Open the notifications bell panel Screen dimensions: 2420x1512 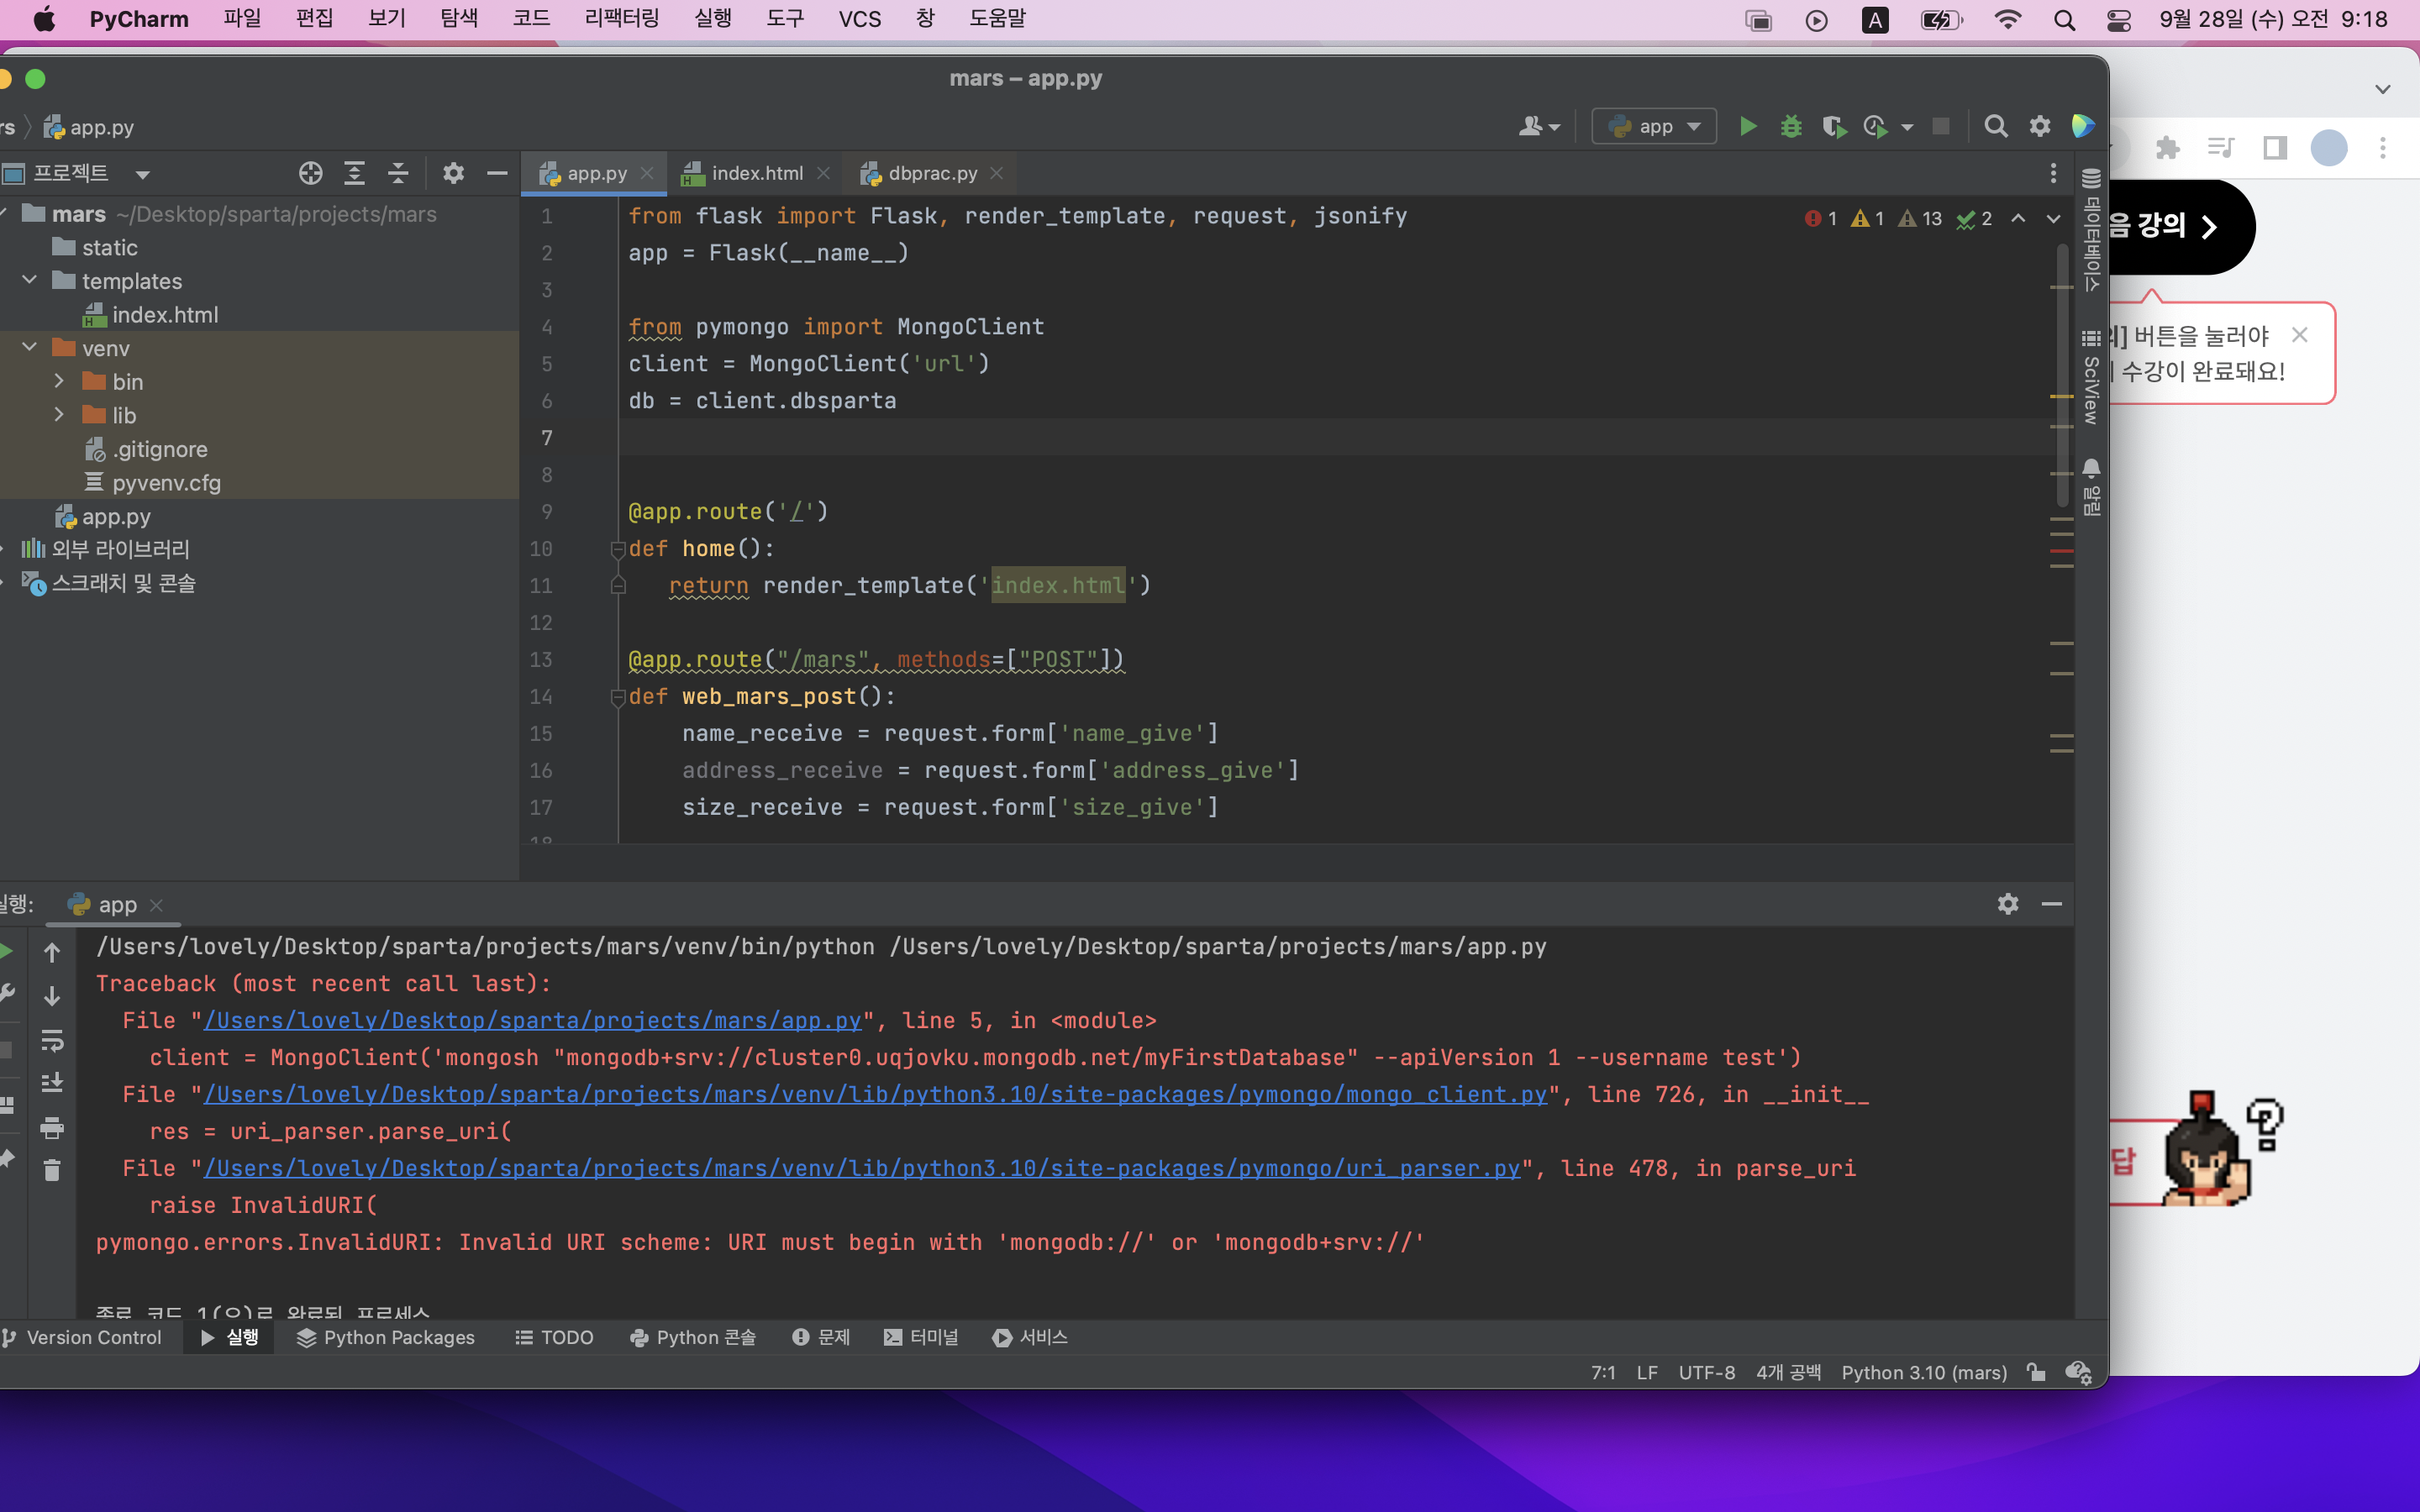tap(2091, 487)
